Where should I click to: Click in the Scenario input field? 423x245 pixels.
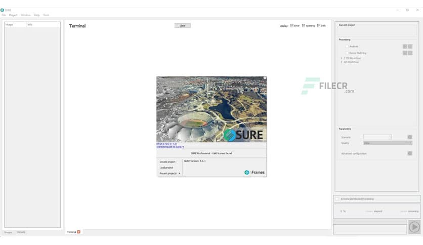click(377, 137)
